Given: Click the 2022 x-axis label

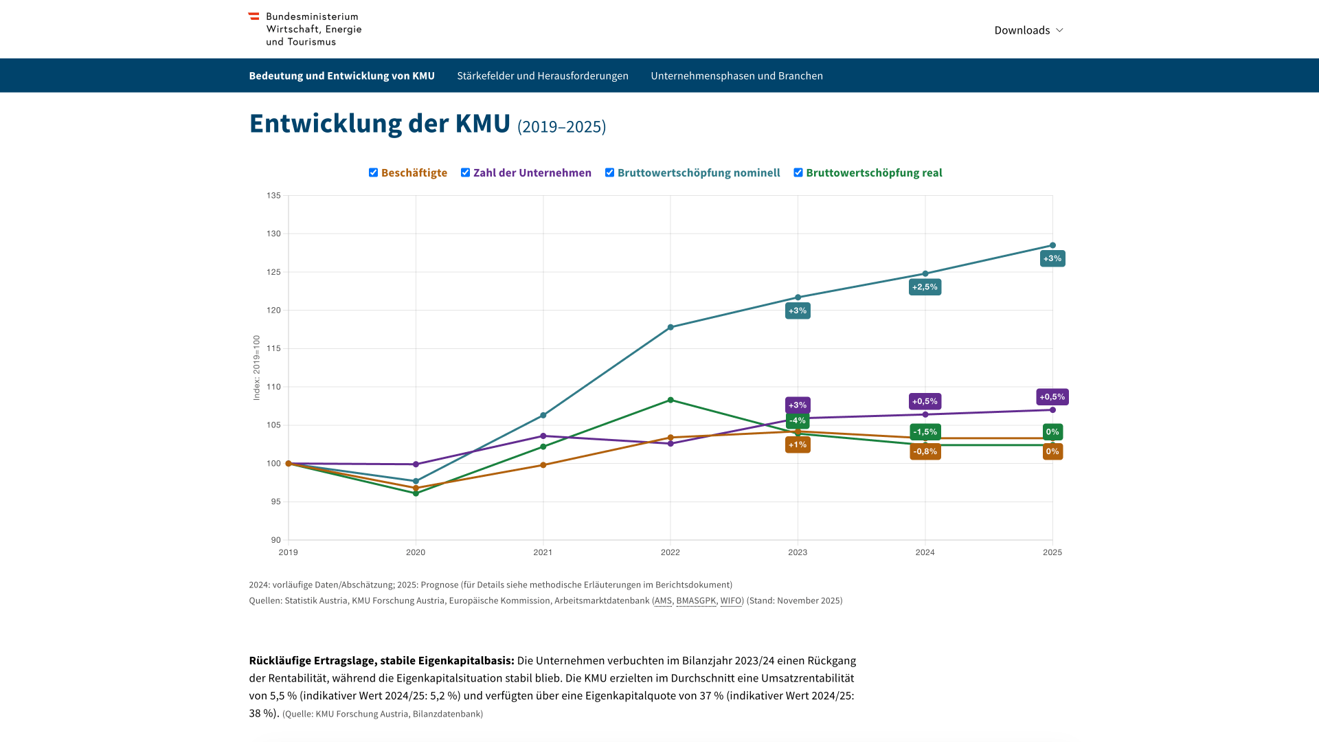Looking at the screenshot, I should (670, 552).
